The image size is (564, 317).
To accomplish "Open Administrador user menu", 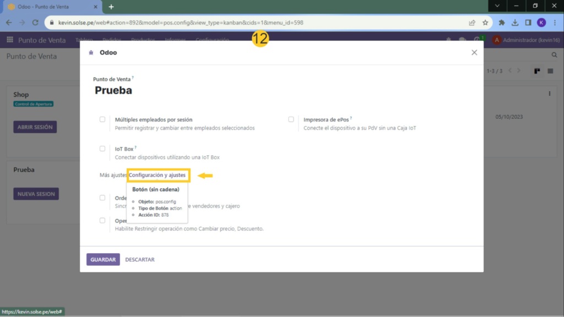I will pos(525,40).
